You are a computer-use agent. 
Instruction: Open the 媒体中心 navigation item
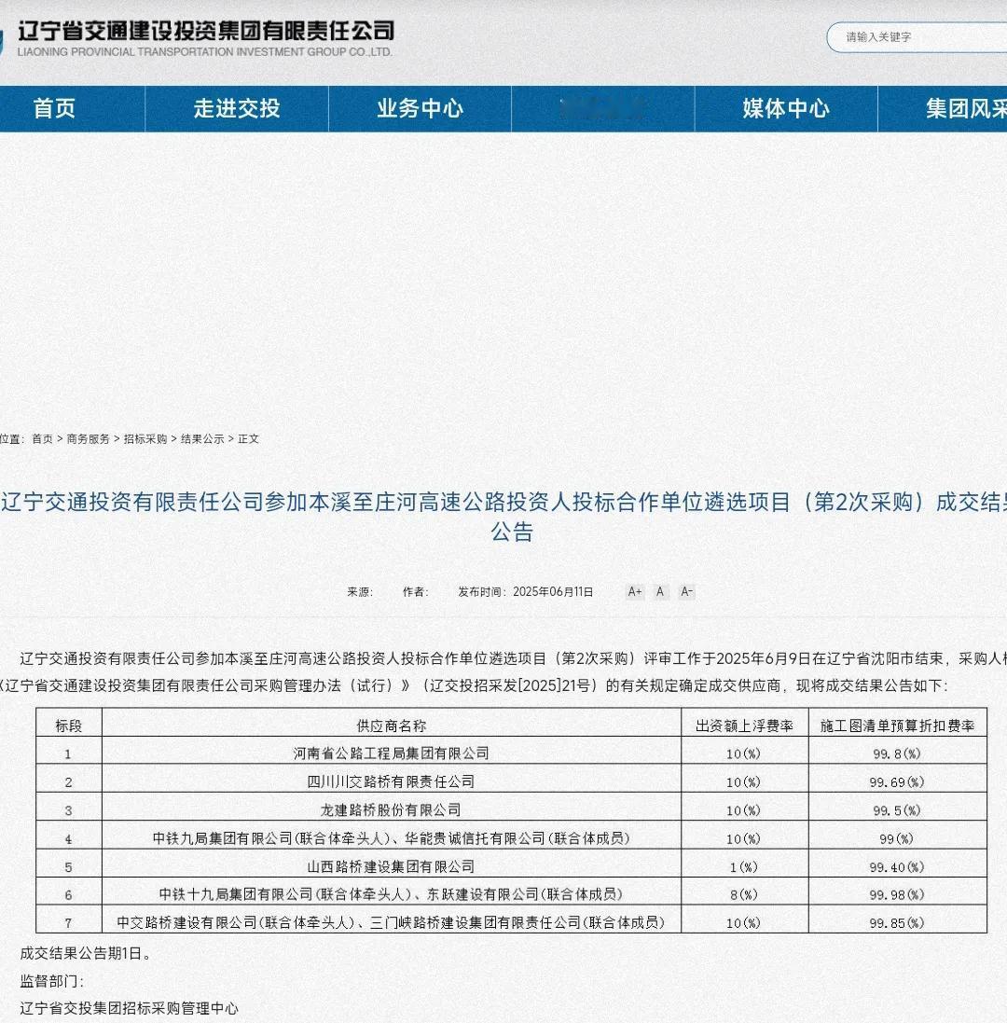786,108
